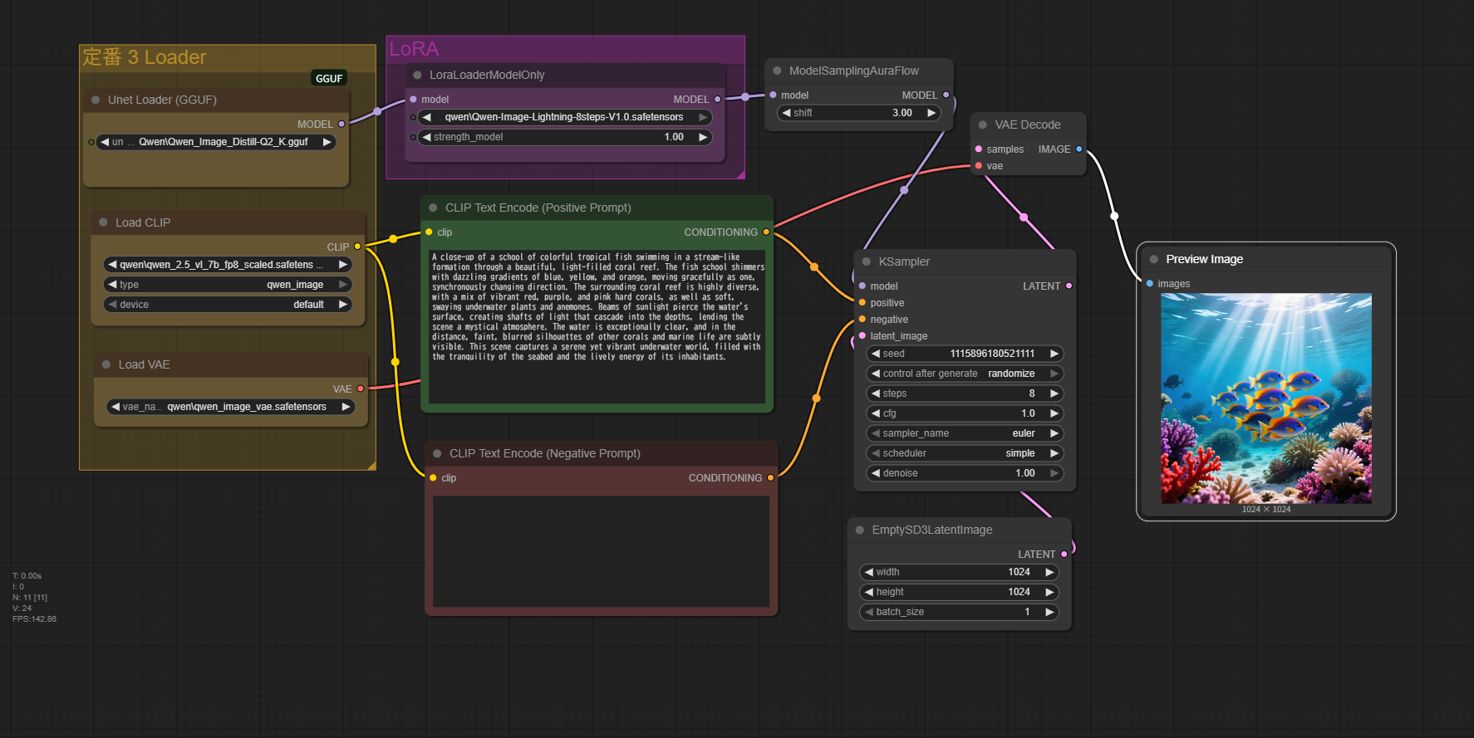Open the type dropdown set to qwen_image
1474x738 pixels.
coord(228,285)
